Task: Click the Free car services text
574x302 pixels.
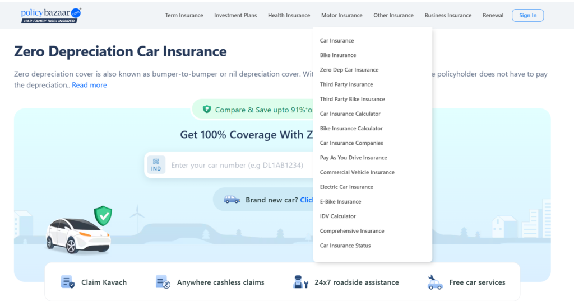Action: pyautogui.click(x=477, y=282)
